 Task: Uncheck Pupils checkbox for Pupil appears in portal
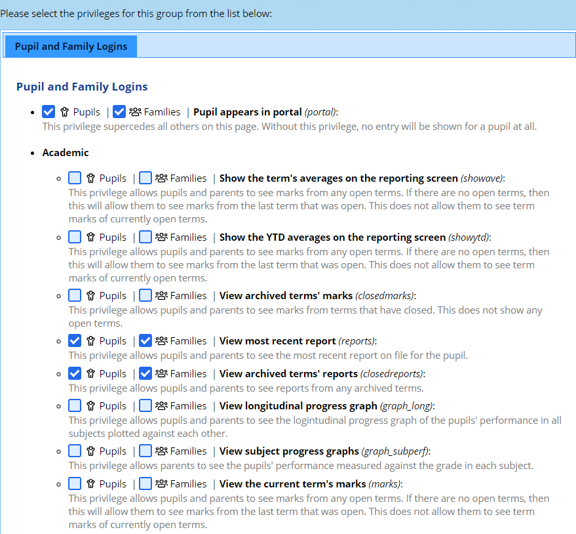pos(48,112)
